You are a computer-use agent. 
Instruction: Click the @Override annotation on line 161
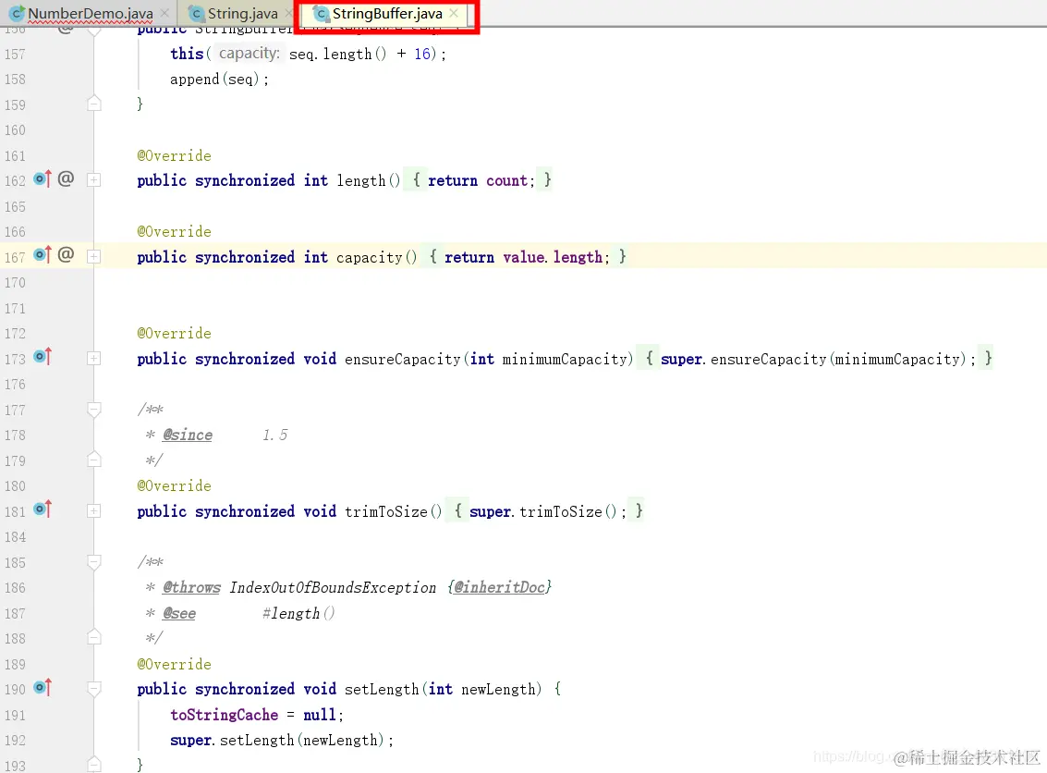(x=175, y=155)
